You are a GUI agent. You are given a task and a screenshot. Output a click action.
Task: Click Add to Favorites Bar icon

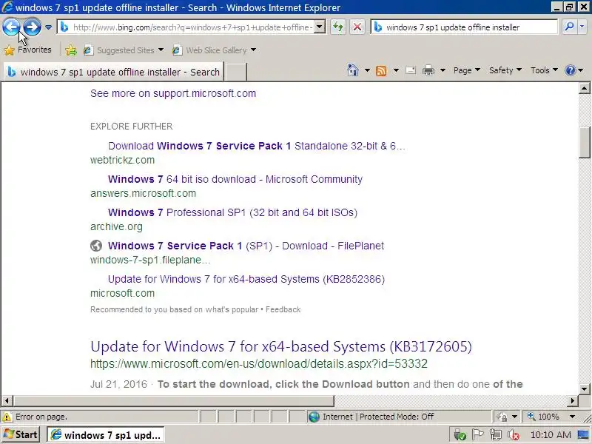[71, 50]
